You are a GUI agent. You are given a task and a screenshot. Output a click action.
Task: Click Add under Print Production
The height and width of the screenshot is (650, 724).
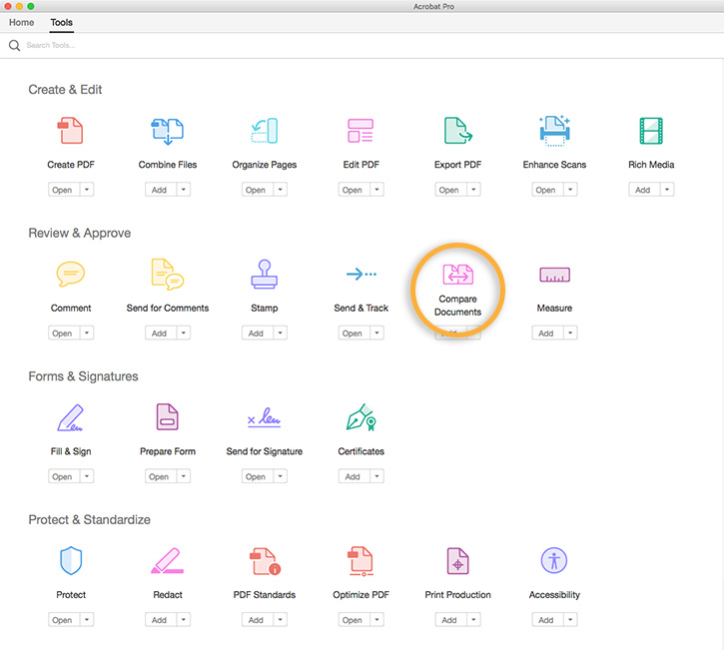(450, 619)
